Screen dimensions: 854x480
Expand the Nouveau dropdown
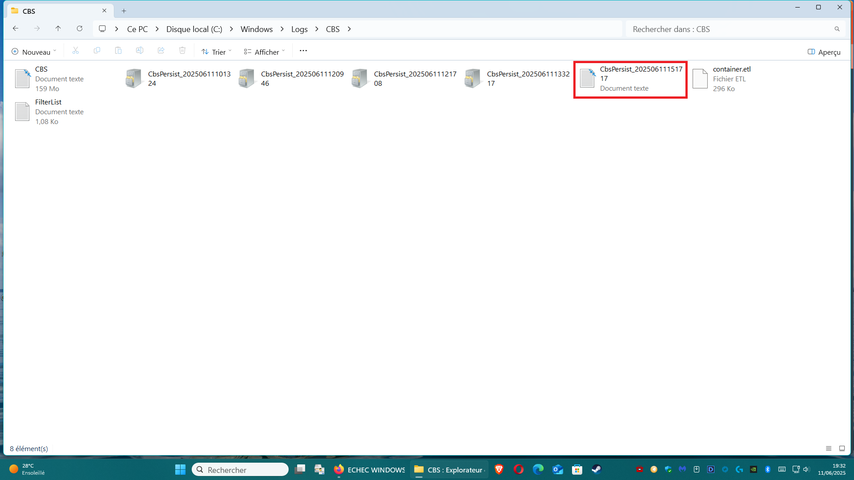(34, 52)
